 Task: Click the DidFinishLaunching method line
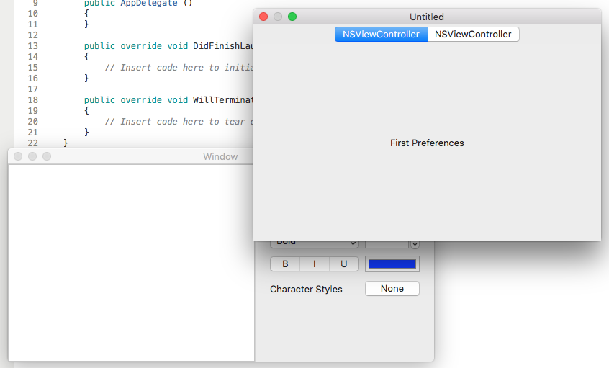(168, 46)
